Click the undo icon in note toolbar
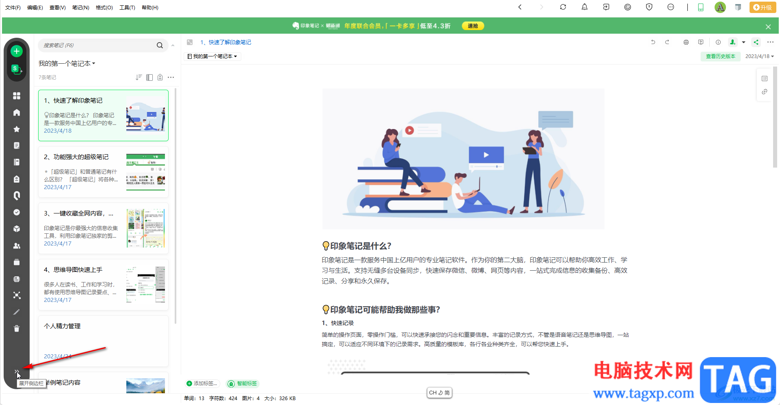The image size is (780, 405). 653,42
